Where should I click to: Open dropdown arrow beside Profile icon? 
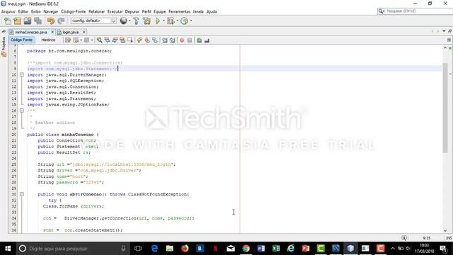191,21
